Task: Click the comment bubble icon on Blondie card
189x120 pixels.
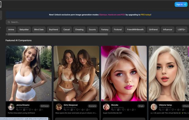Action: click(x=133, y=110)
